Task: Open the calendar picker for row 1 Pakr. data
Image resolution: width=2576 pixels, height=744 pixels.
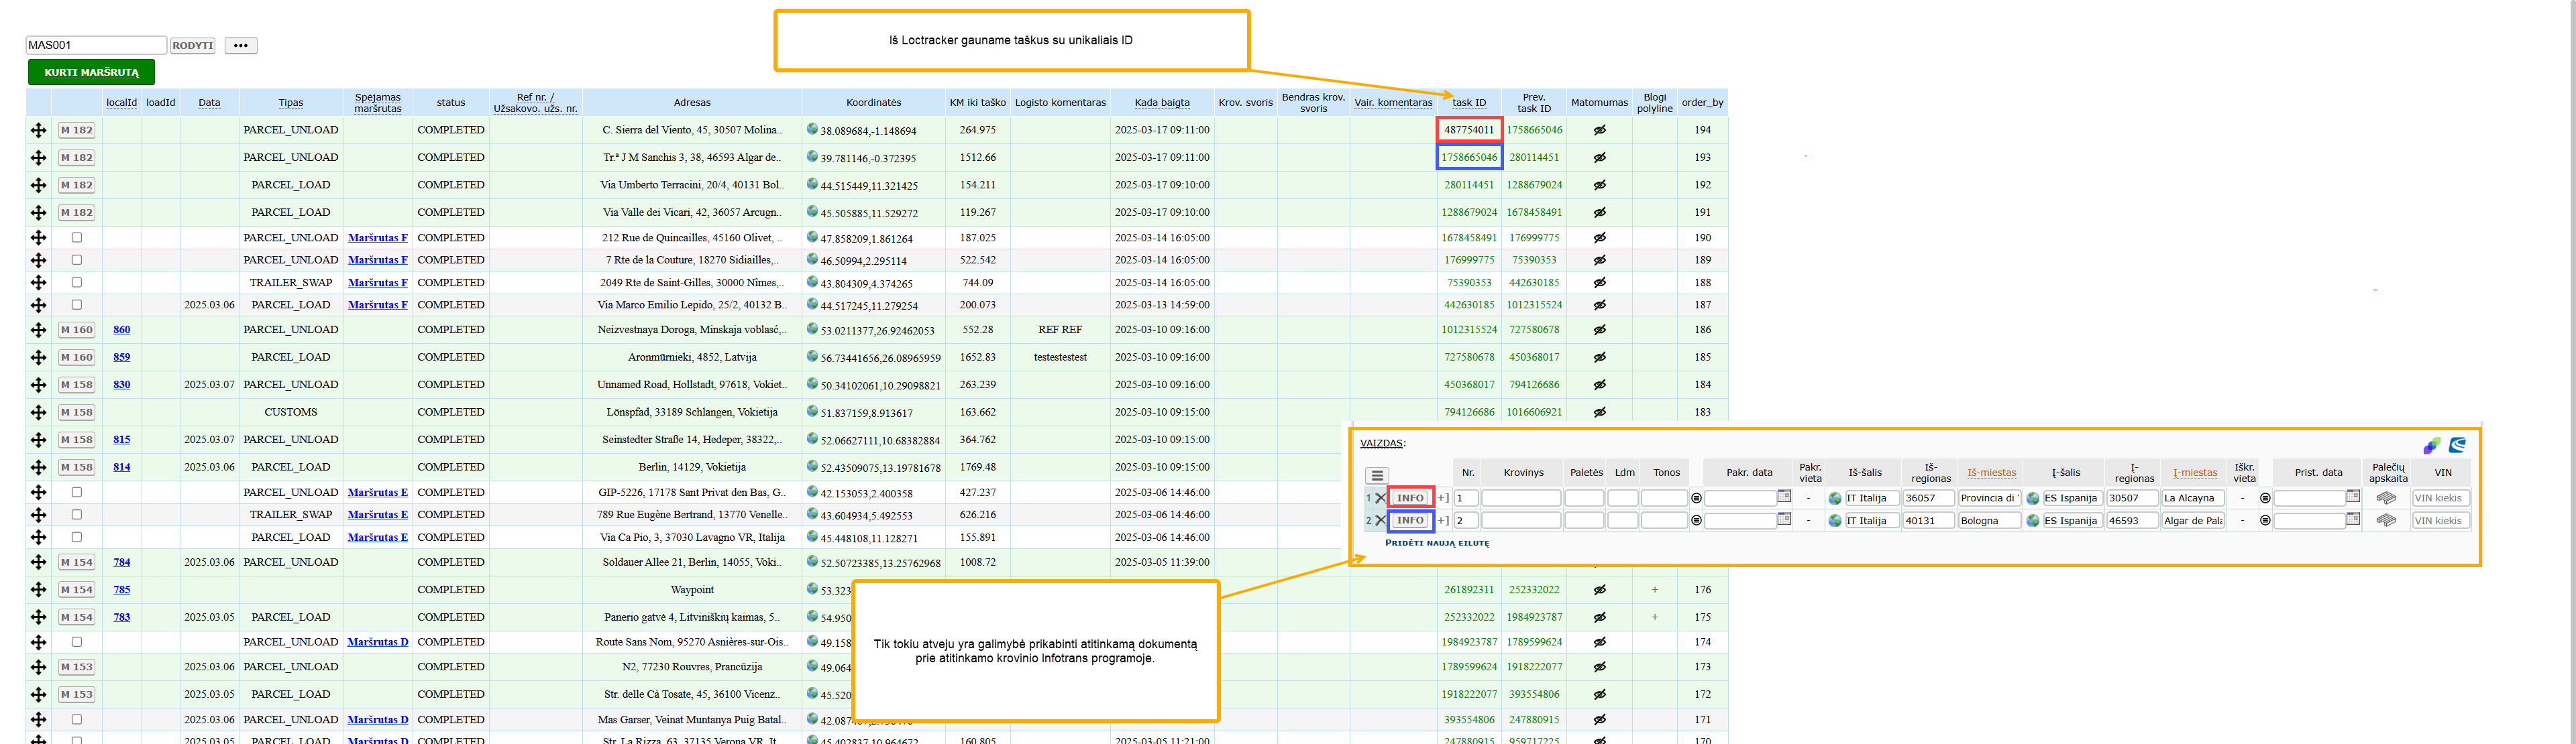Action: point(1784,496)
